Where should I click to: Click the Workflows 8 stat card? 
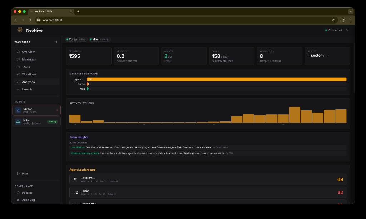coord(280,56)
